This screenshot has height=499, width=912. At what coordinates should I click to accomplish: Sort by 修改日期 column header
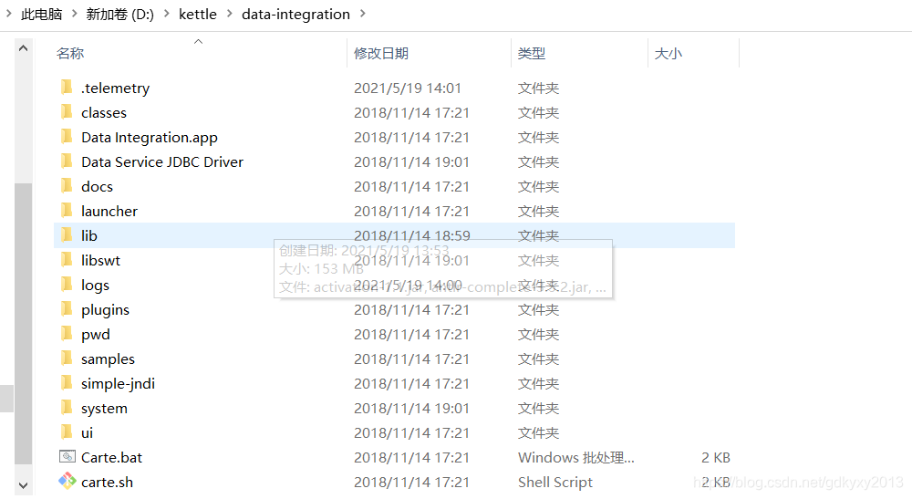[x=381, y=54]
